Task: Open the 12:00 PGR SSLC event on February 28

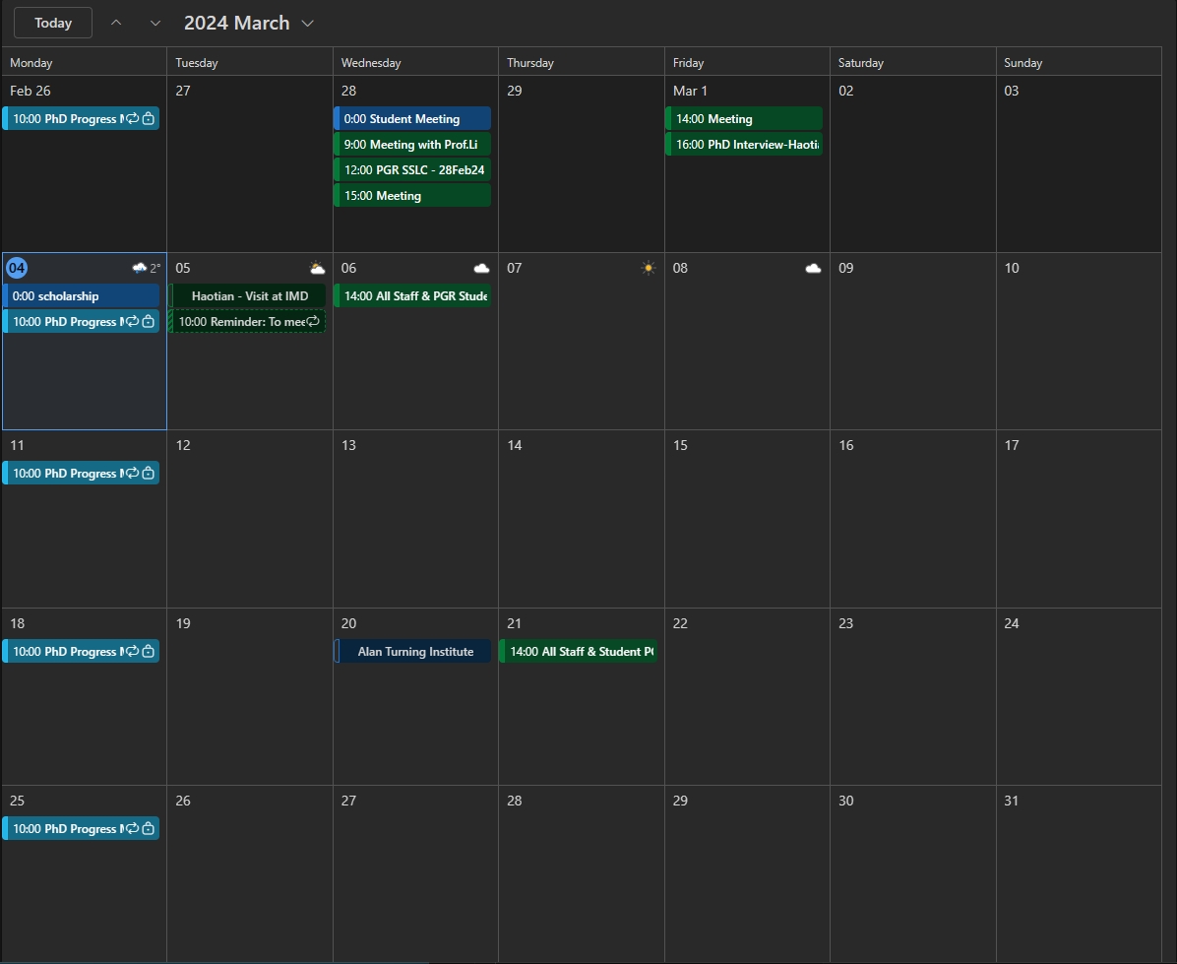Action: pyautogui.click(x=412, y=169)
